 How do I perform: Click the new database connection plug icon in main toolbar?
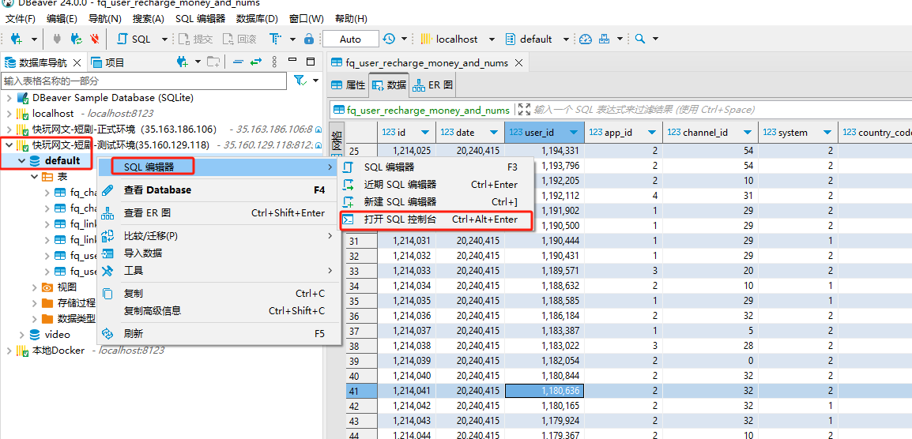[17, 39]
